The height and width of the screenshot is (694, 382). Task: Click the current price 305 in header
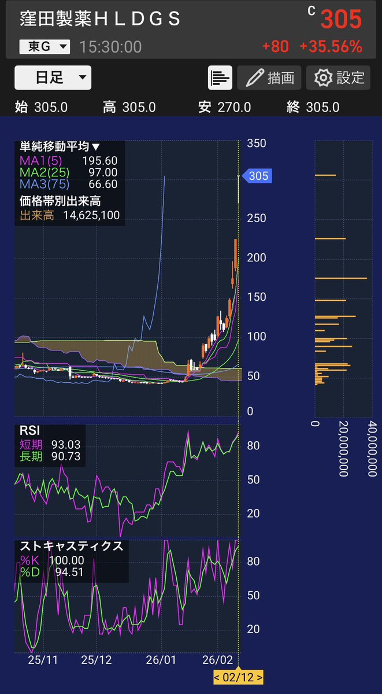(x=341, y=20)
